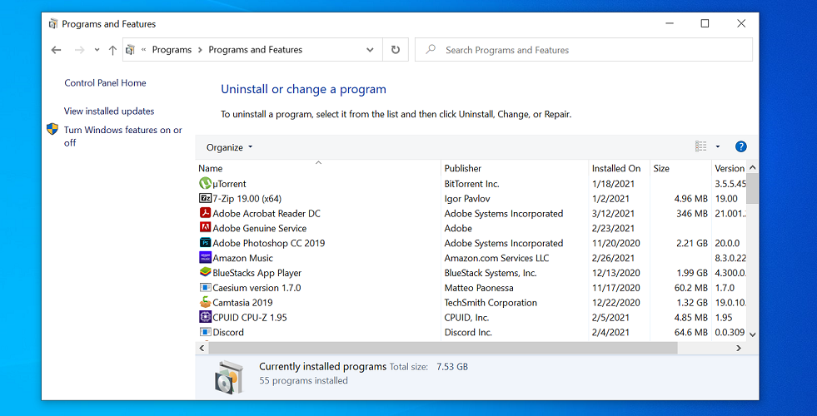Click the µTorrent program icon
The image size is (817, 416).
click(x=206, y=183)
